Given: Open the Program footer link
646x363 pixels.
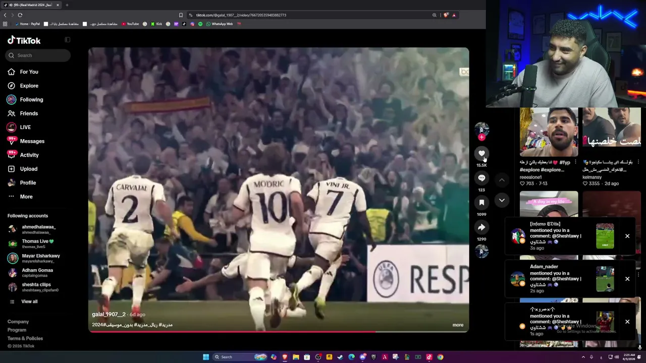Looking at the screenshot, I should (x=17, y=330).
